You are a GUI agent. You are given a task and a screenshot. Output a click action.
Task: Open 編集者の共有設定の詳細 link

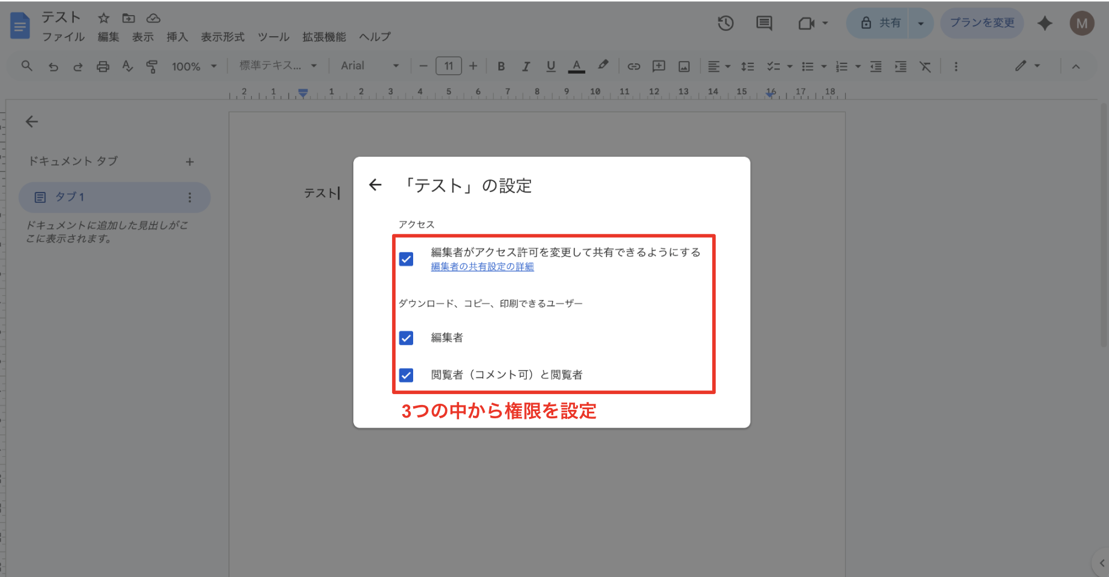[482, 267]
